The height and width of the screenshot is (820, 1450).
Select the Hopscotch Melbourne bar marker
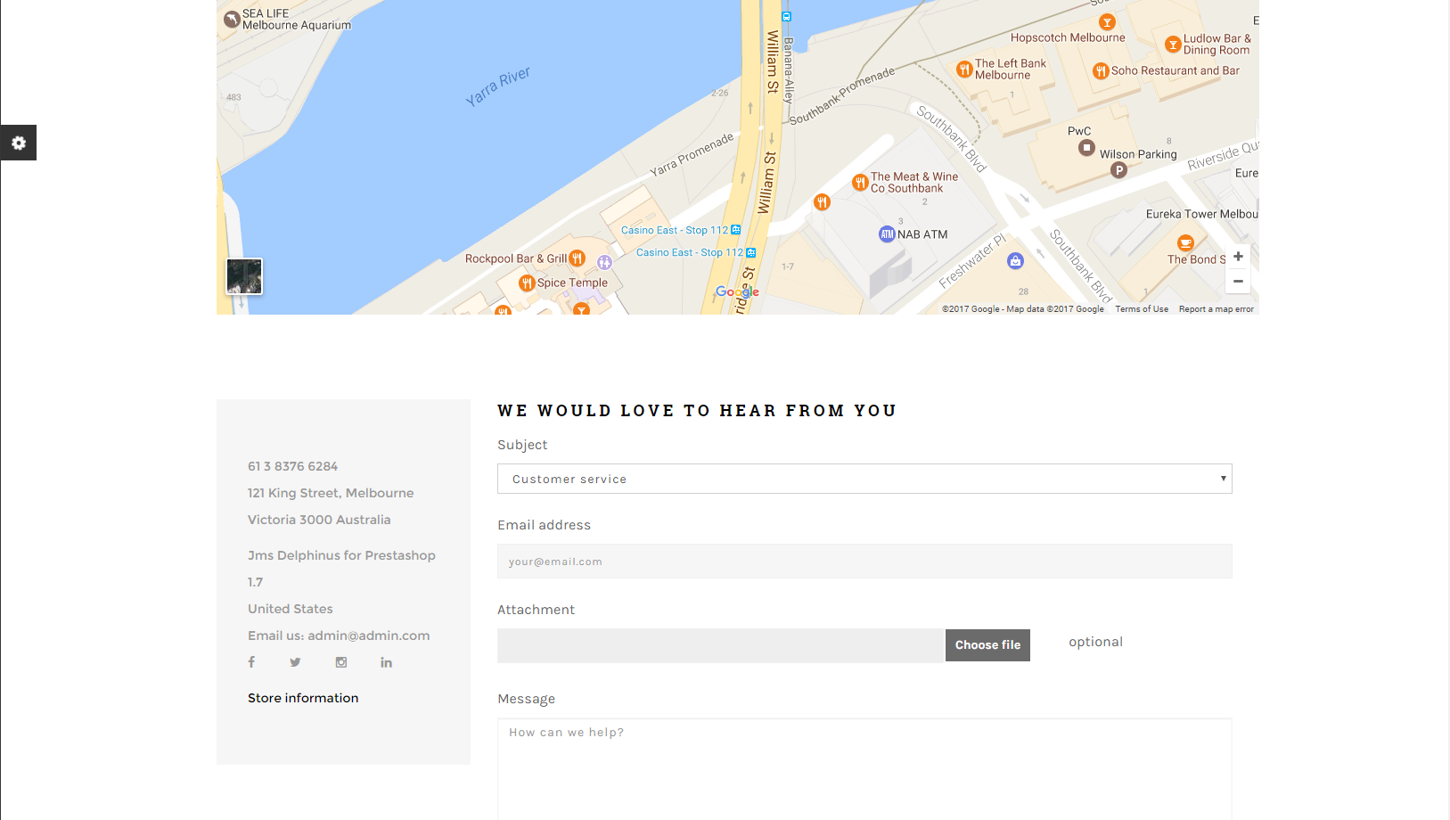[x=1107, y=22]
